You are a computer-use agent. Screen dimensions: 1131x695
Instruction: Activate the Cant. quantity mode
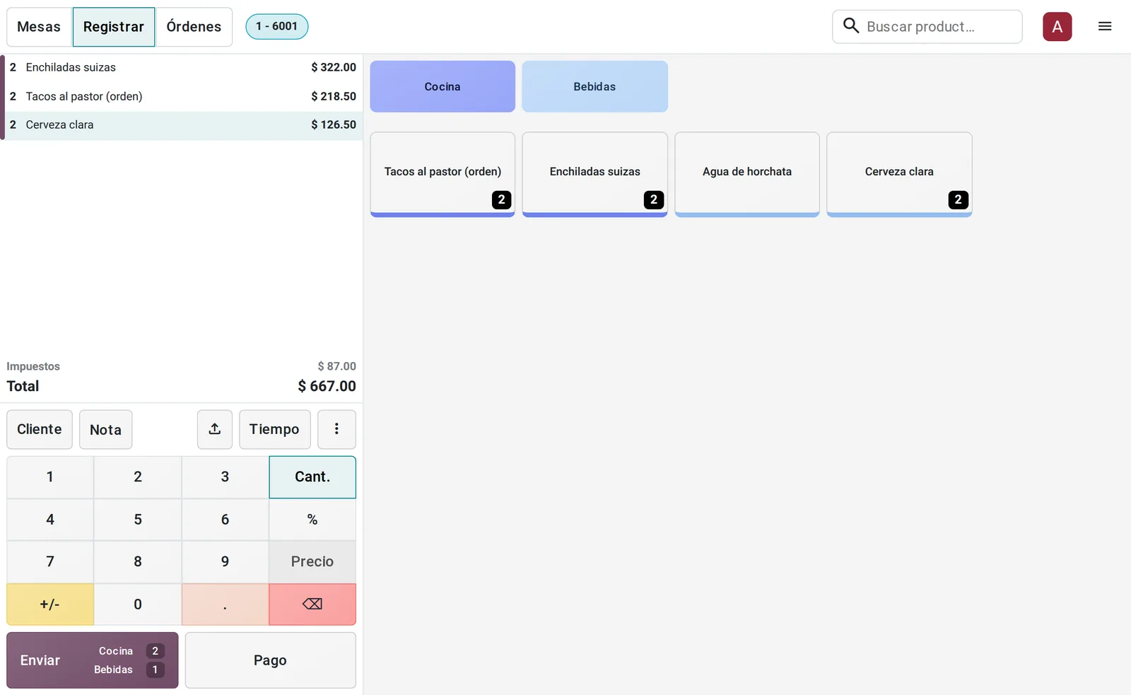coord(312,477)
